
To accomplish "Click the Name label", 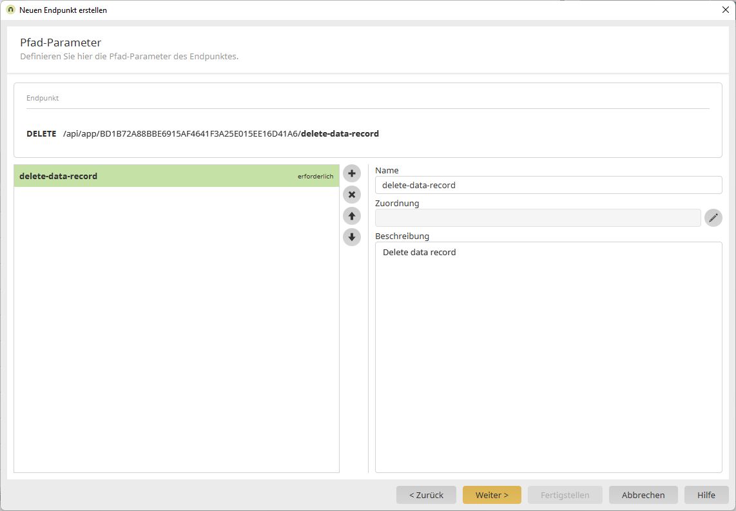I will [x=387, y=170].
